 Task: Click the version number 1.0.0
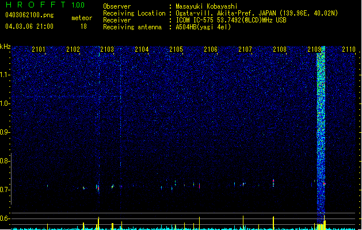point(78,5)
